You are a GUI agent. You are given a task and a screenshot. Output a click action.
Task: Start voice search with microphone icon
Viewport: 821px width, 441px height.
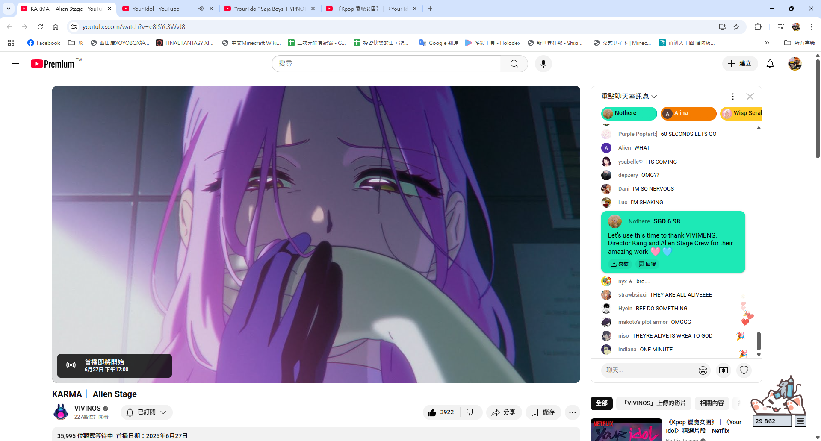[x=543, y=64]
